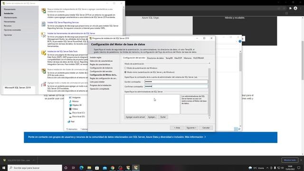Switch to Chrome on the taskbar
The height and width of the screenshot is (171, 304).
[x=113, y=168]
